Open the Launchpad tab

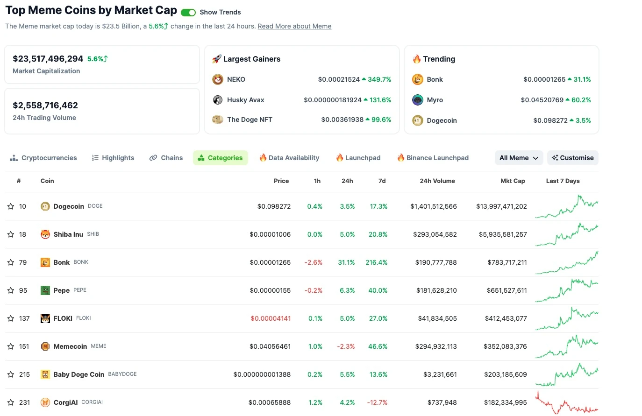pyautogui.click(x=358, y=158)
